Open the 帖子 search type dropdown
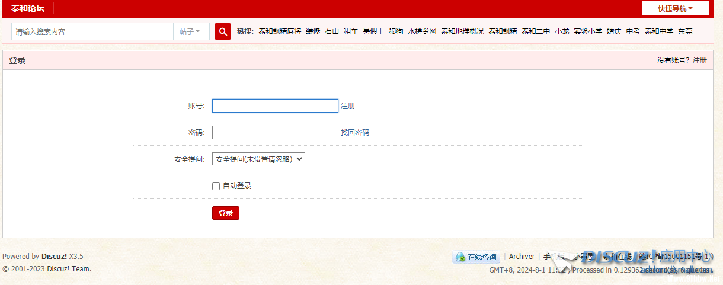Image resolution: width=723 pixels, height=285 pixels. pyautogui.click(x=190, y=31)
